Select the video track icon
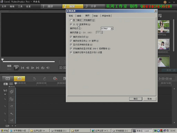This screenshot has width=177, height=133. [12, 91]
